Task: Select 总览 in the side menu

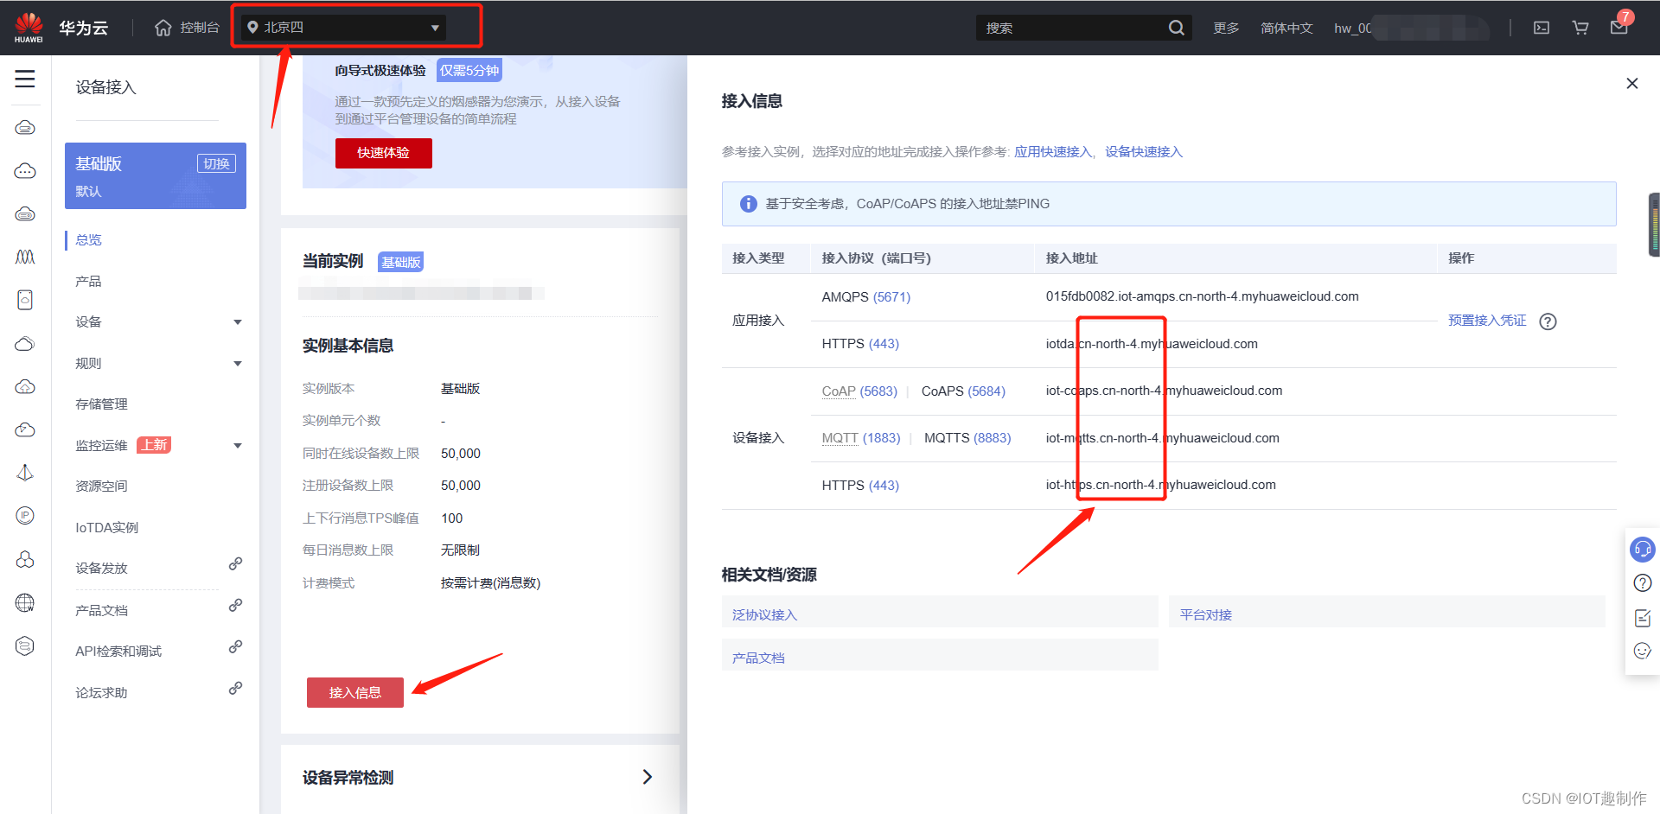Action: coord(88,240)
